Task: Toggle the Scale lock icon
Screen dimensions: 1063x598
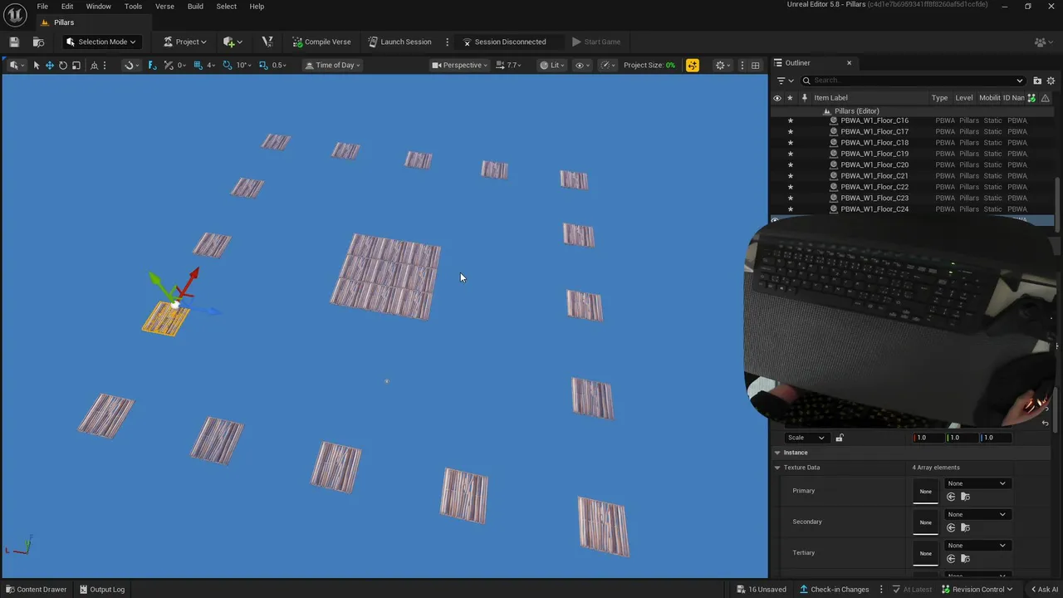Action: 839,438
